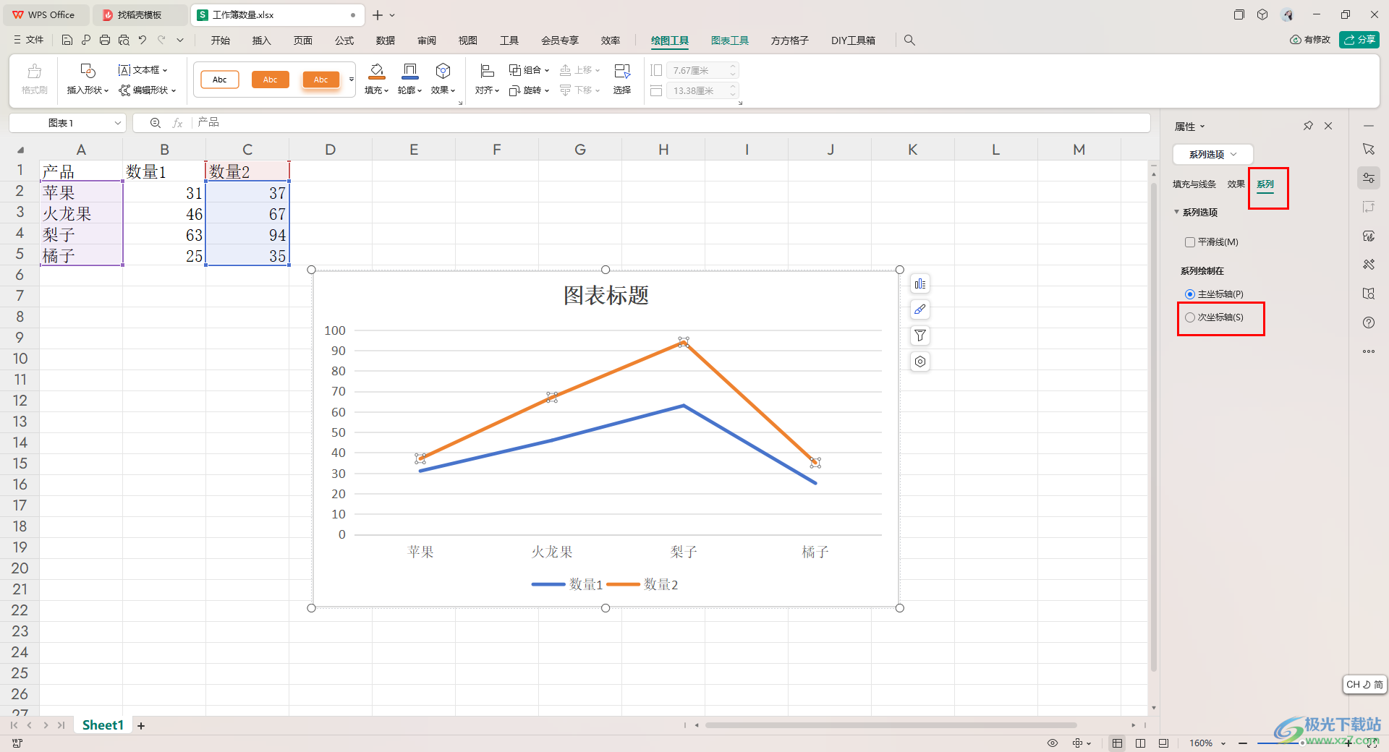Open the Fill dropdown
The height and width of the screenshot is (752, 1389).
tap(377, 90)
